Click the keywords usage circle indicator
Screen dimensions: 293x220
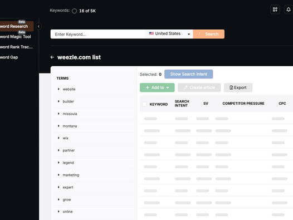click(x=75, y=11)
